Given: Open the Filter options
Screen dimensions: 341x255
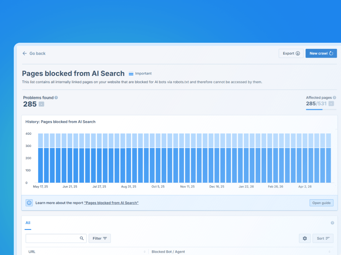Looking at the screenshot, I should click(100, 238).
